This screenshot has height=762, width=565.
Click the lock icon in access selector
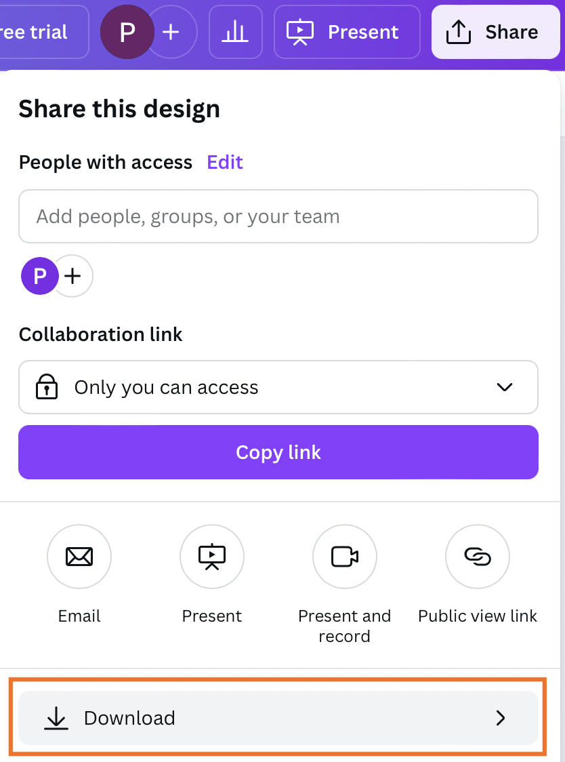(47, 387)
